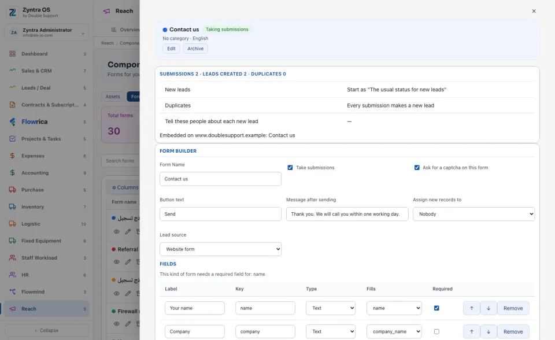Open the Dashboard sidebar icon
This screenshot has height=340, width=555.
12,54
